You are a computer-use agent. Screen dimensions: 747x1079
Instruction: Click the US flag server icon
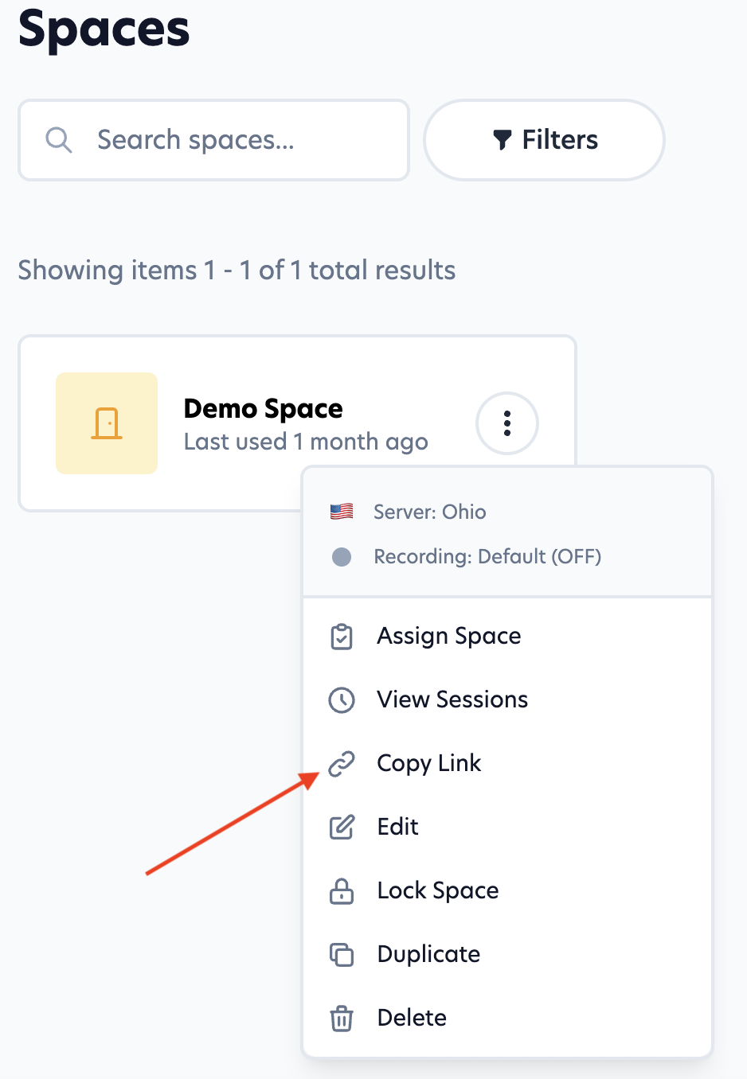pyautogui.click(x=342, y=512)
